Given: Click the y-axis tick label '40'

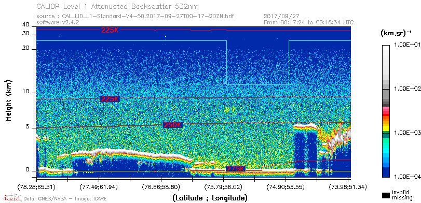Looking at the screenshot, I should pos(26,25).
